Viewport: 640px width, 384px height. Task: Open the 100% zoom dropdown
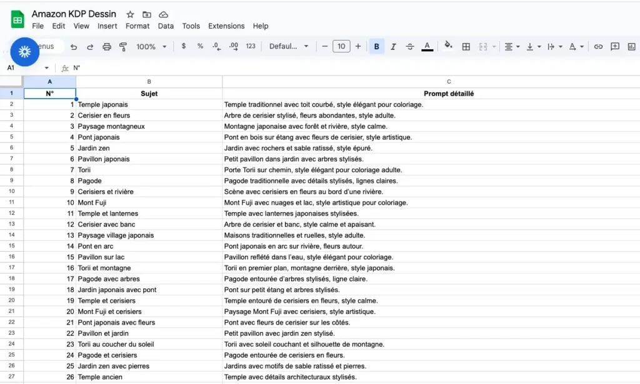(151, 47)
